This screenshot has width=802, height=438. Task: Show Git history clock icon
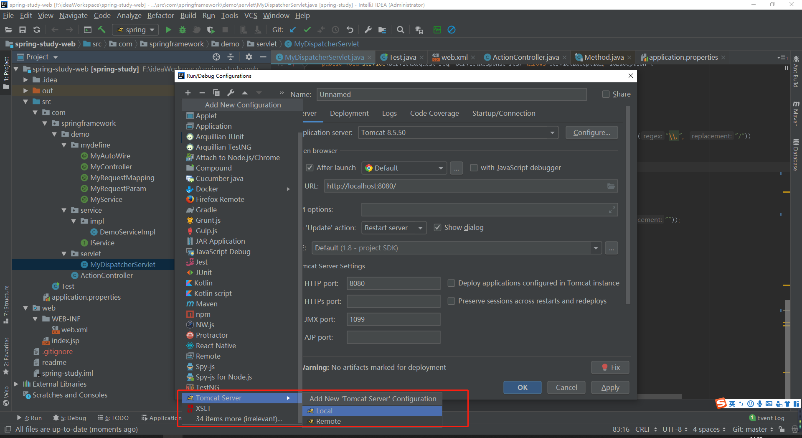click(x=335, y=30)
